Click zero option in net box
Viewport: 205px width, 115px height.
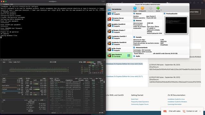(x=35, y=100)
